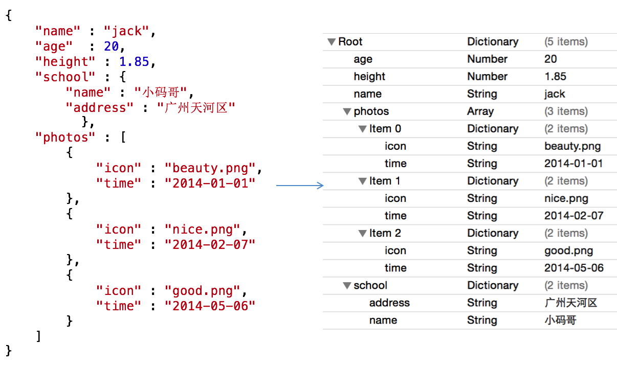Image resolution: width=617 pixels, height=366 pixels.
Task: Click the "2014-01-01" string in the JSON code
Action: 210,184
